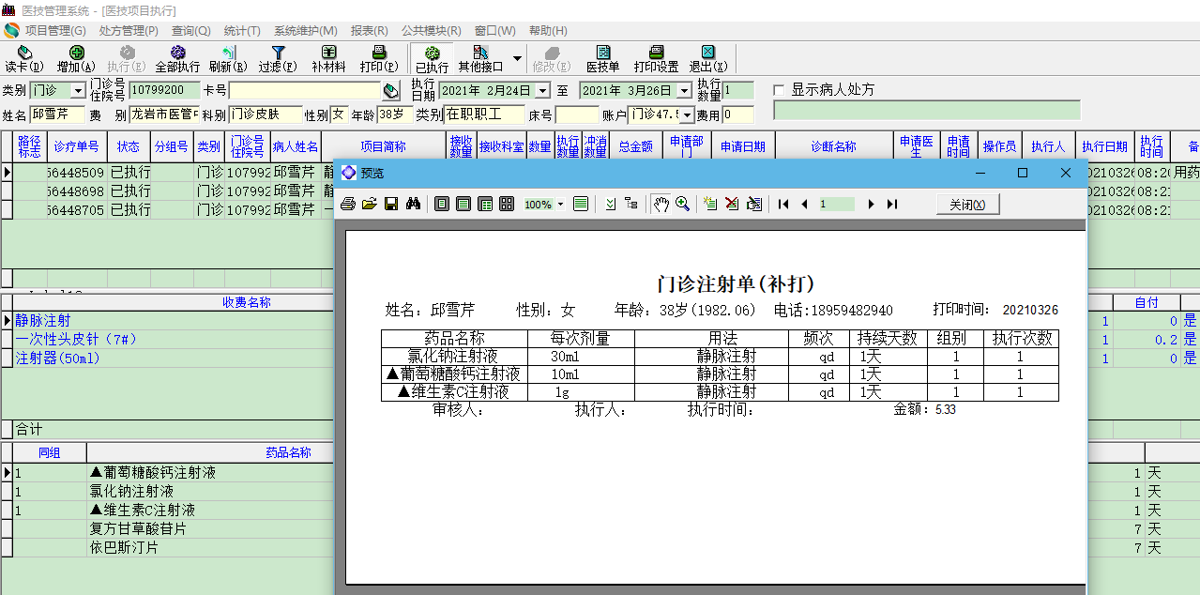Open the 类别 门诊 dropdown
This screenshot has width=1200, height=595.
(x=78, y=91)
